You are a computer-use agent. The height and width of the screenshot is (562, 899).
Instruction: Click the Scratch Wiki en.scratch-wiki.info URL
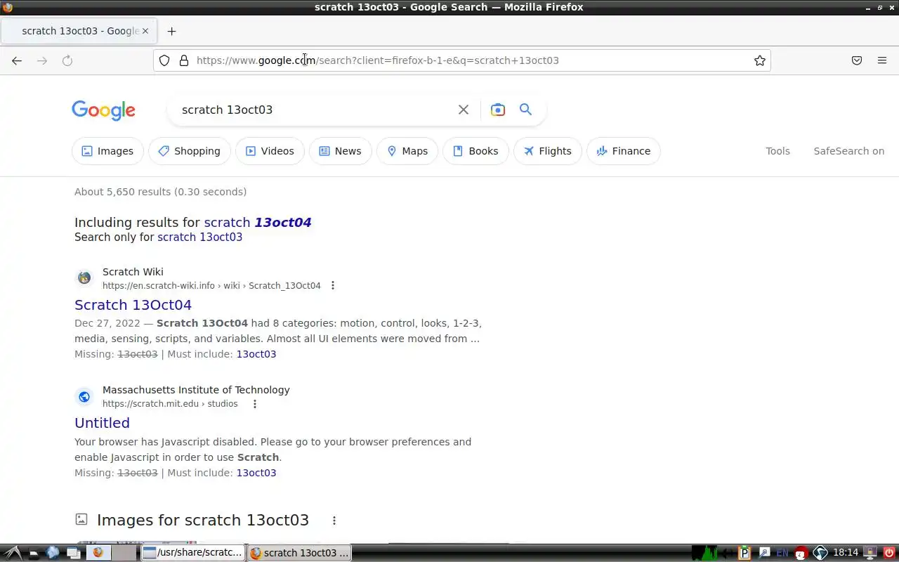211,285
